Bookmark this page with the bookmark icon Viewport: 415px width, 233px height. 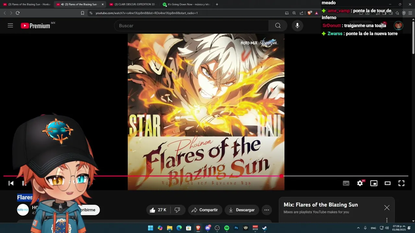click(82, 13)
